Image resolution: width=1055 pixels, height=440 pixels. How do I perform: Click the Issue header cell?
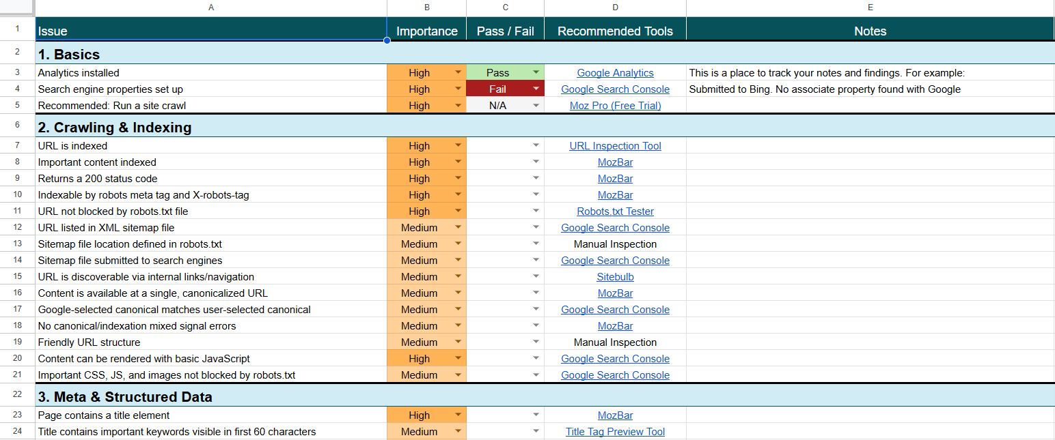(x=210, y=29)
